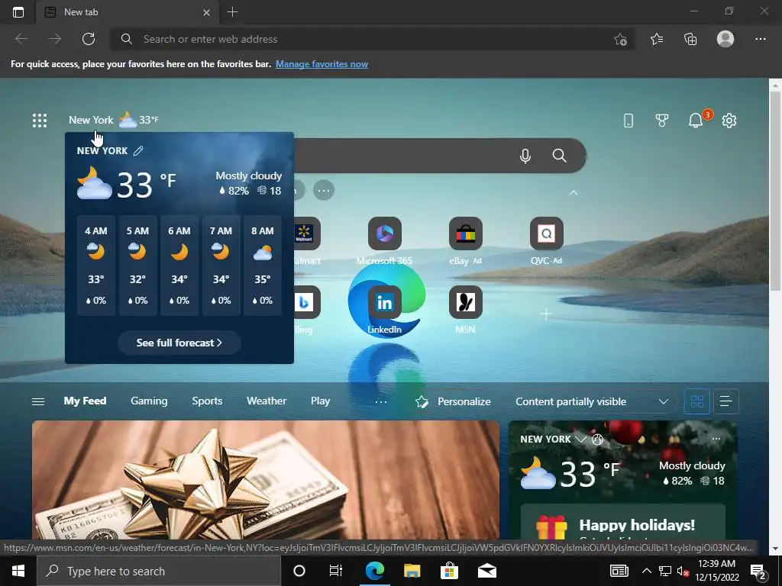Open the MSN quick link
Image resolution: width=782 pixels, height=586 pixels.
click(465, 309)
